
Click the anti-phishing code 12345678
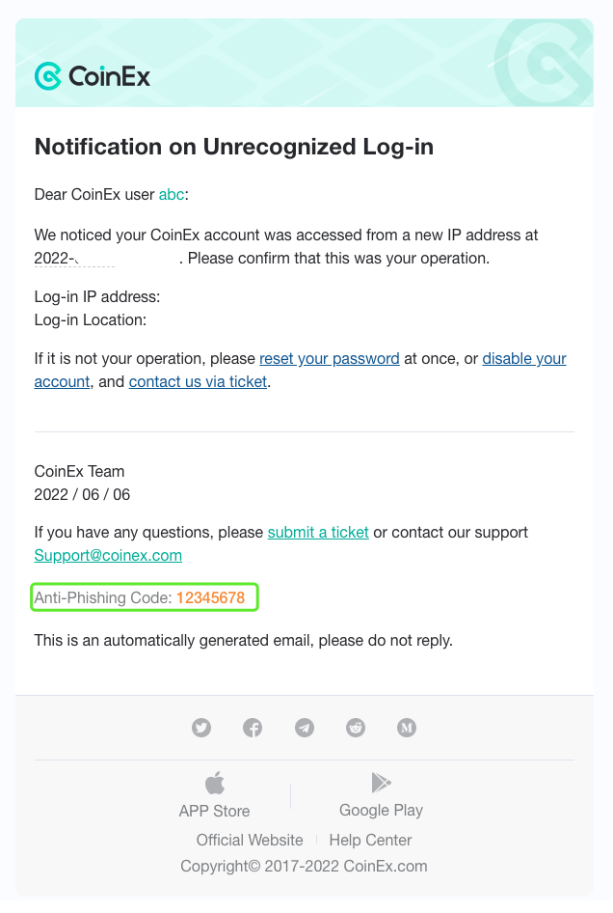tap(210, 598)
